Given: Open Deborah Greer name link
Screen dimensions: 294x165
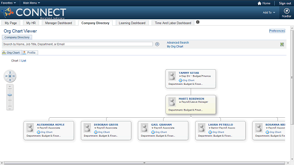Looking at the screenshot, I should pyautogui.click(x=106, y=125).
